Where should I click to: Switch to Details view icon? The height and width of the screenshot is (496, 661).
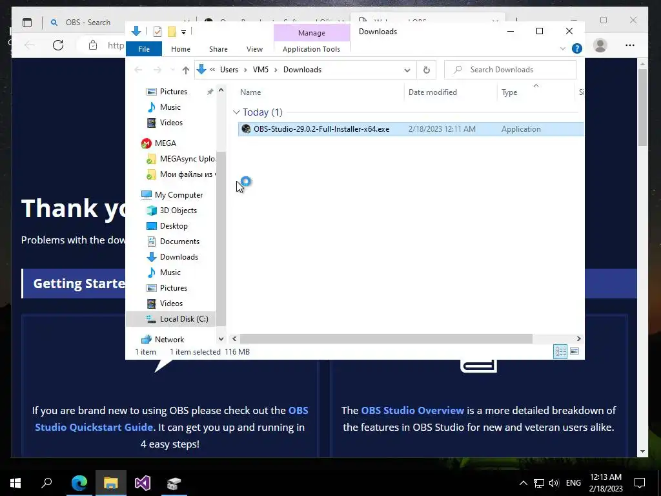tap(560, 351)
